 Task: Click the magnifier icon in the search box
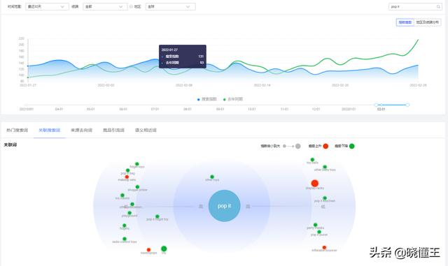pyautogui.click(x=438, y=6)
